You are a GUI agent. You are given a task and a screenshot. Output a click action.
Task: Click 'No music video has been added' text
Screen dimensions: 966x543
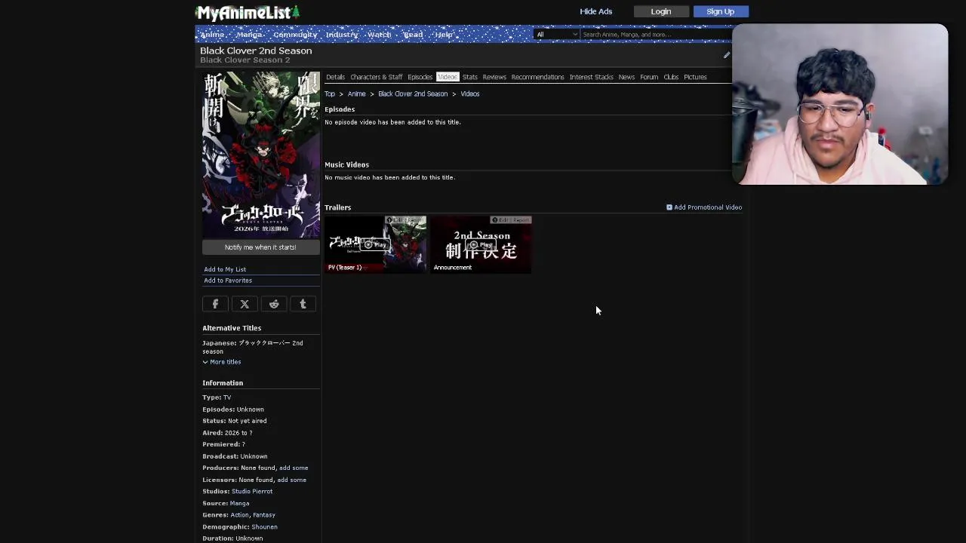pyautogui.click(x=390, y=177)
